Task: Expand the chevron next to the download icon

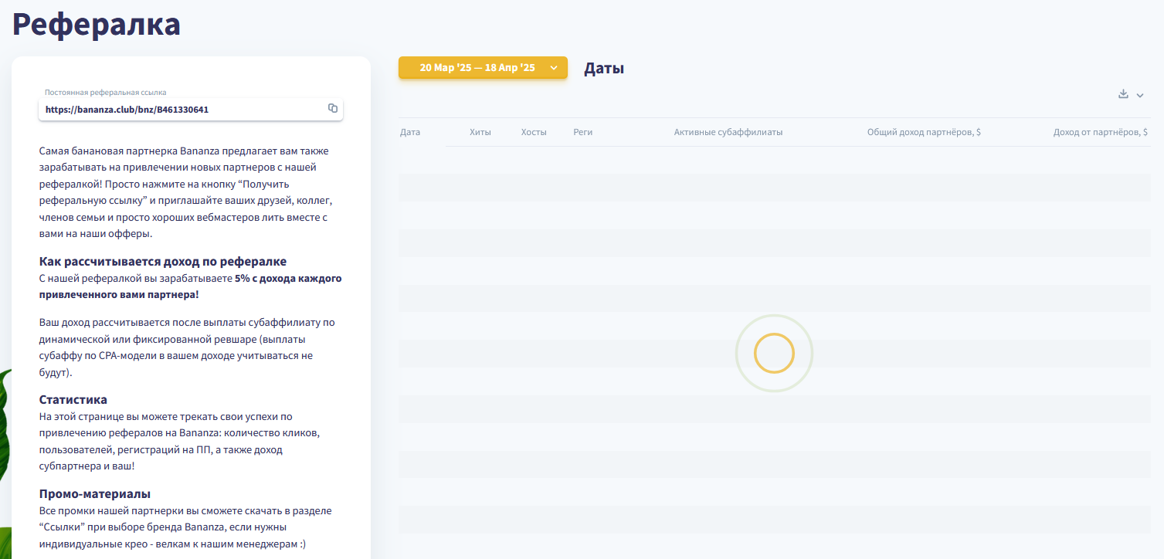Action: pos(1140,95)
